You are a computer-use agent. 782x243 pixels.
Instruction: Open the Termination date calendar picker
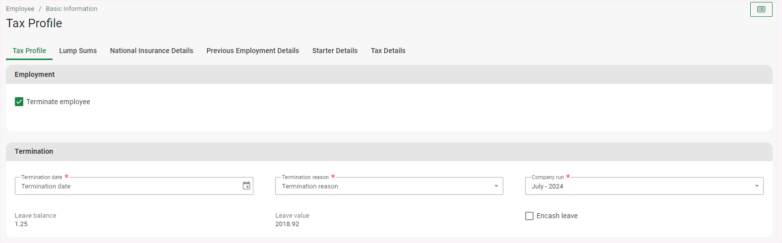[246, 186]
